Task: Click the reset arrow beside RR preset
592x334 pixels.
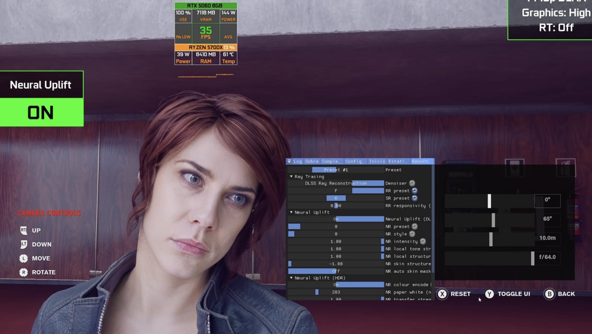Action: (414, 191)
